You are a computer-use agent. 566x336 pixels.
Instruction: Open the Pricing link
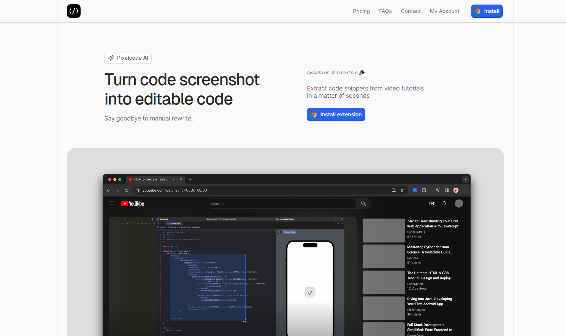coord(361,11)
